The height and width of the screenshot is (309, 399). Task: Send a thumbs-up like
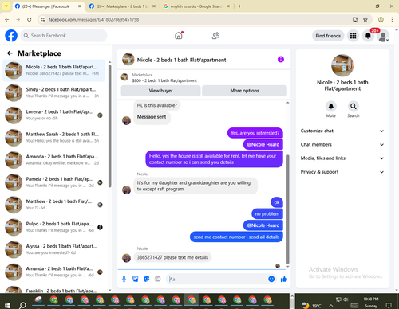(x=284, y=279)
